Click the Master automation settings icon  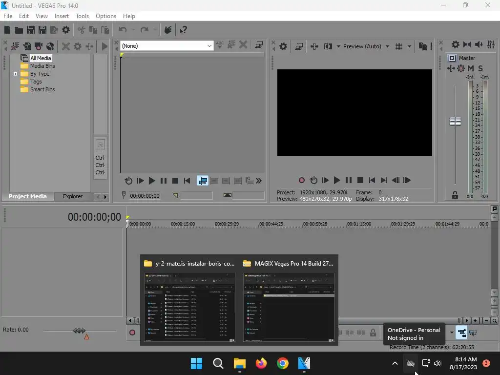pos(461,68)
